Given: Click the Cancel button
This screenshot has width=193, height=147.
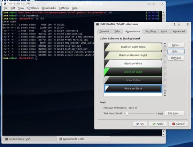Looking at the screenshot, I should click(x=178, y=124).
